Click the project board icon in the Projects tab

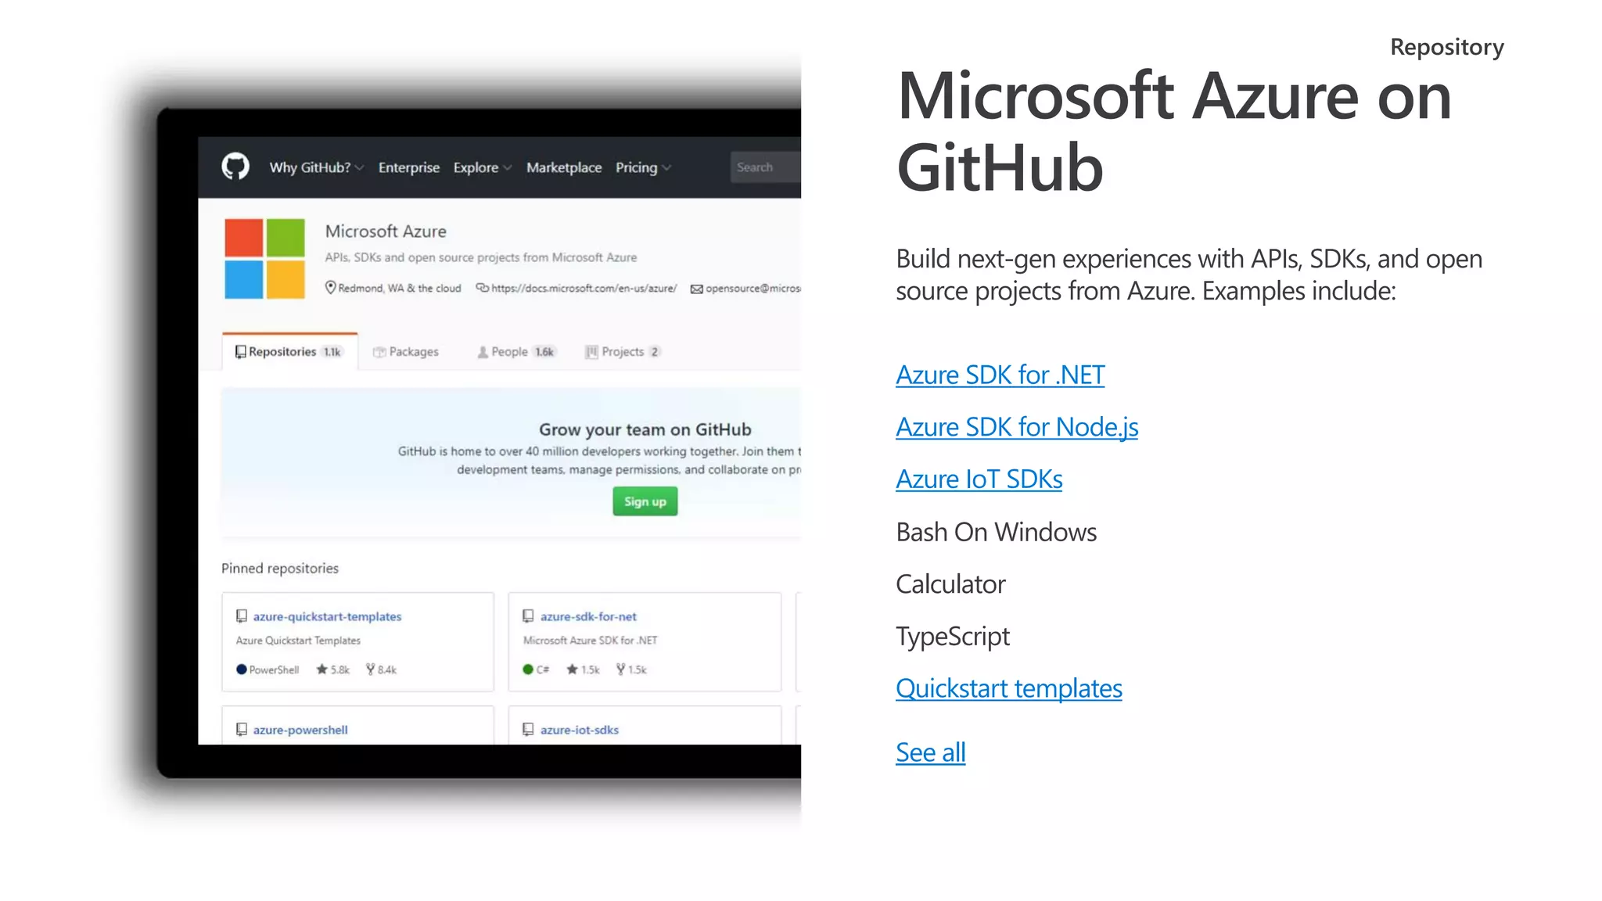592,352
